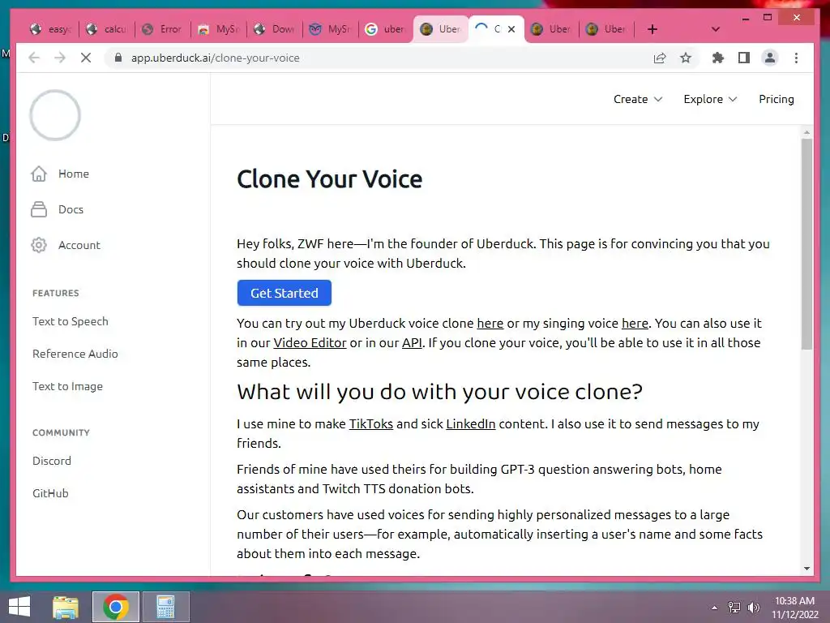This screenshot has width=830, height=623.
Task: Click the share page icon in address bar
Action: pyautogui.click(x=660, y=58)
